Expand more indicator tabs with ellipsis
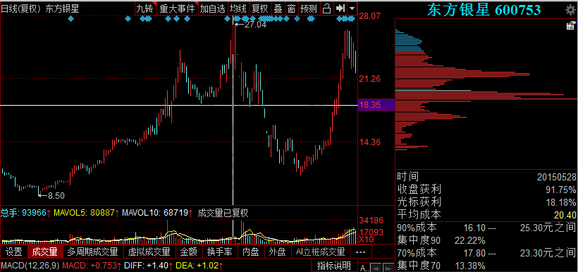 tap(361, 252)
